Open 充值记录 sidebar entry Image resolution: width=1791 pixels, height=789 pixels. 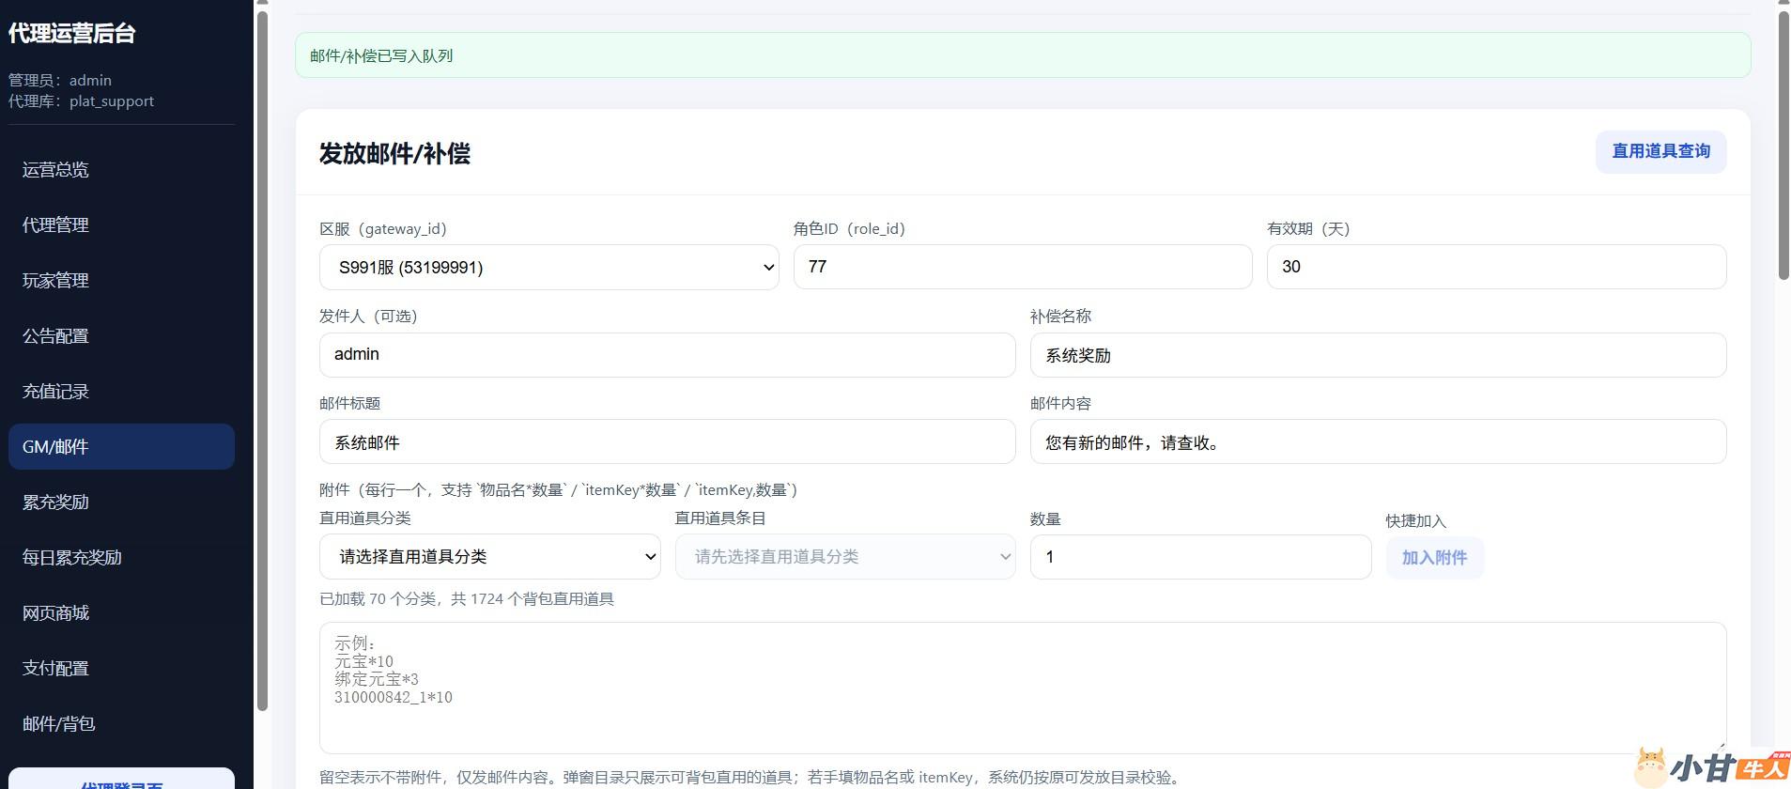(56, 392)
